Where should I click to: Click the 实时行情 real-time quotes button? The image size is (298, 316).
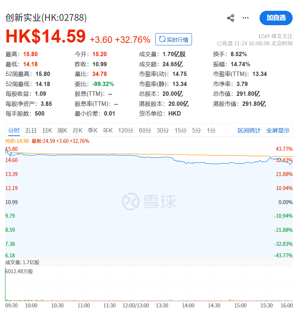(174, 39)
